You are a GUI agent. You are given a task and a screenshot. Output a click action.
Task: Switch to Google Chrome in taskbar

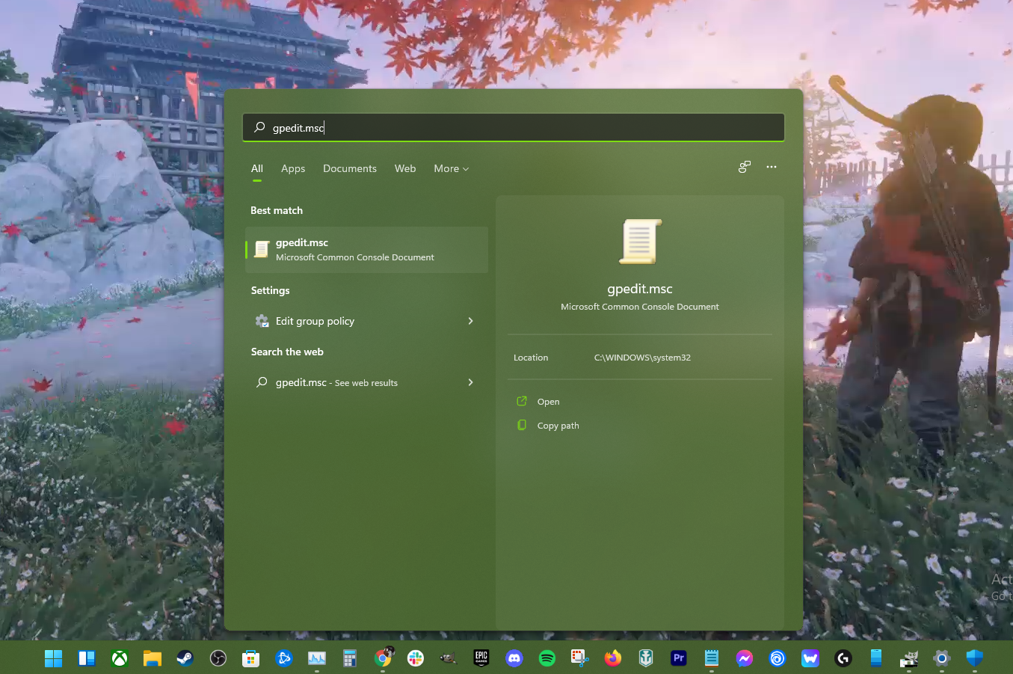click(383, 658)
